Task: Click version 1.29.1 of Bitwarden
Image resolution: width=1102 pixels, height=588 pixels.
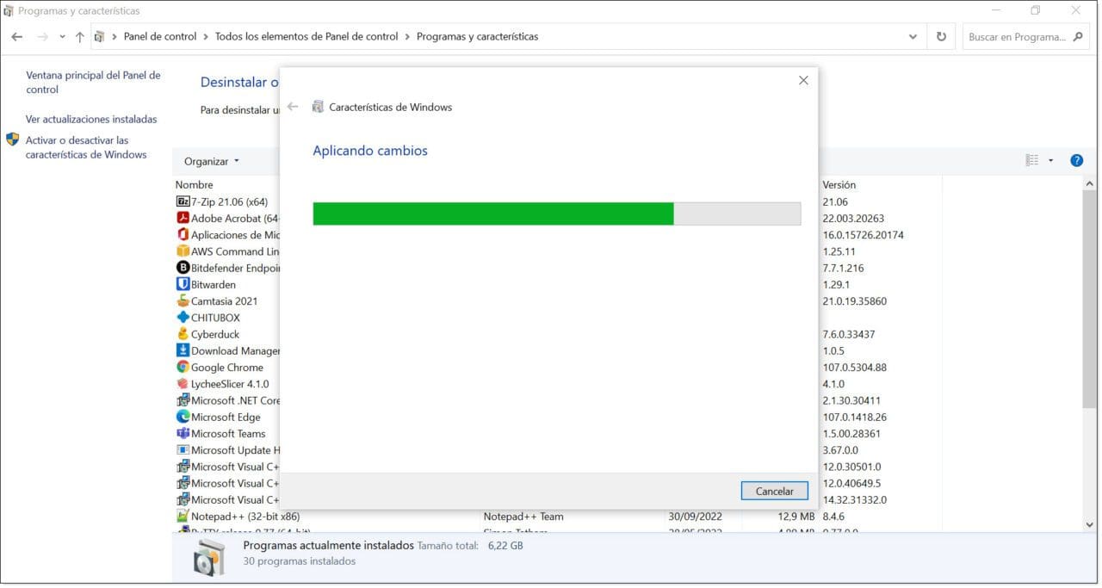Action: 837,285
